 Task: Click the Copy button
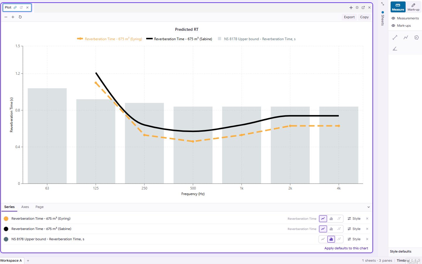365,17
